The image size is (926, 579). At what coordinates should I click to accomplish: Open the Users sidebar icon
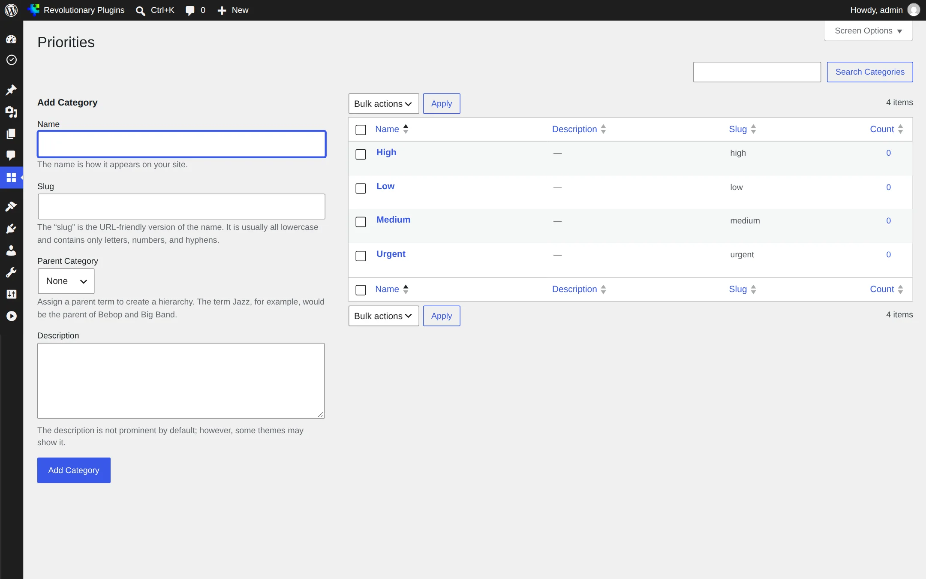click(11, 250)
